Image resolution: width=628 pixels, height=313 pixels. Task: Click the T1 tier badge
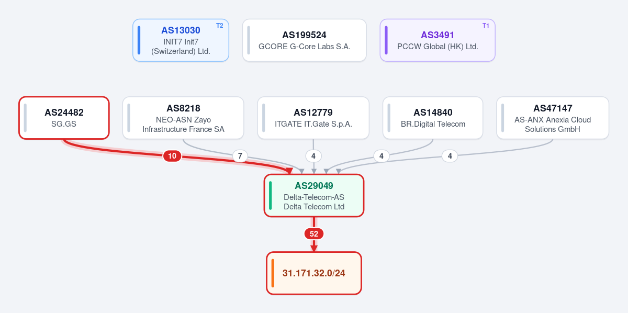point(486,26)
